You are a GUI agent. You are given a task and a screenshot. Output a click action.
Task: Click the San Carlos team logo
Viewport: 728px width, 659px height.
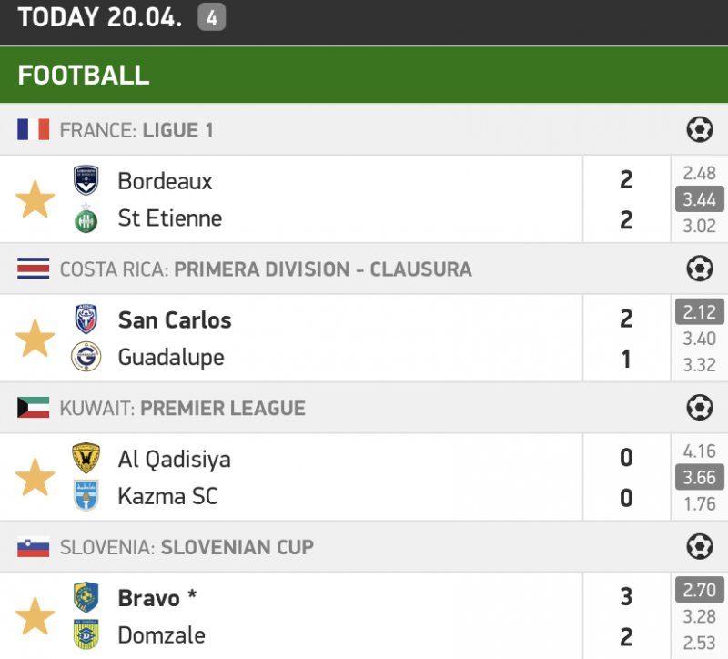(x=86, y=319)
